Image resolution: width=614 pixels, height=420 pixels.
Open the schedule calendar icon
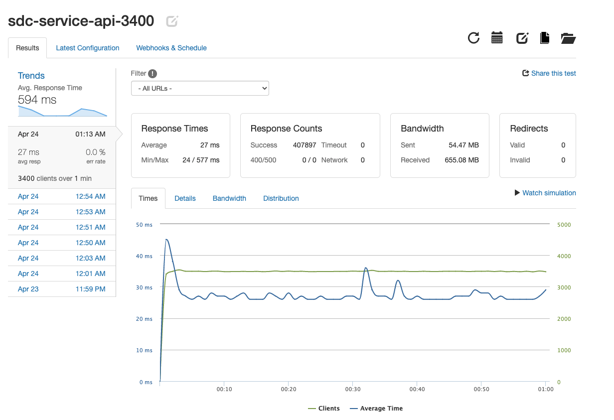point(497,38)
